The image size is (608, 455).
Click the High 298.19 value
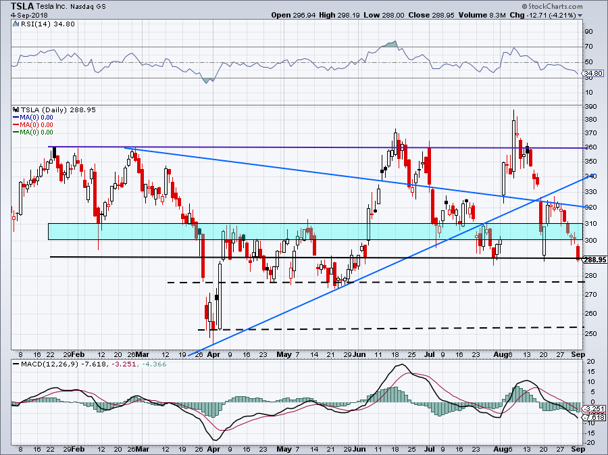pos(339,15)
